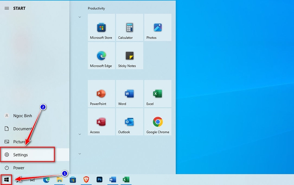Launch the Google Chrome tile
The width and height of the screenshot is (294, 185).
[158, 122]
